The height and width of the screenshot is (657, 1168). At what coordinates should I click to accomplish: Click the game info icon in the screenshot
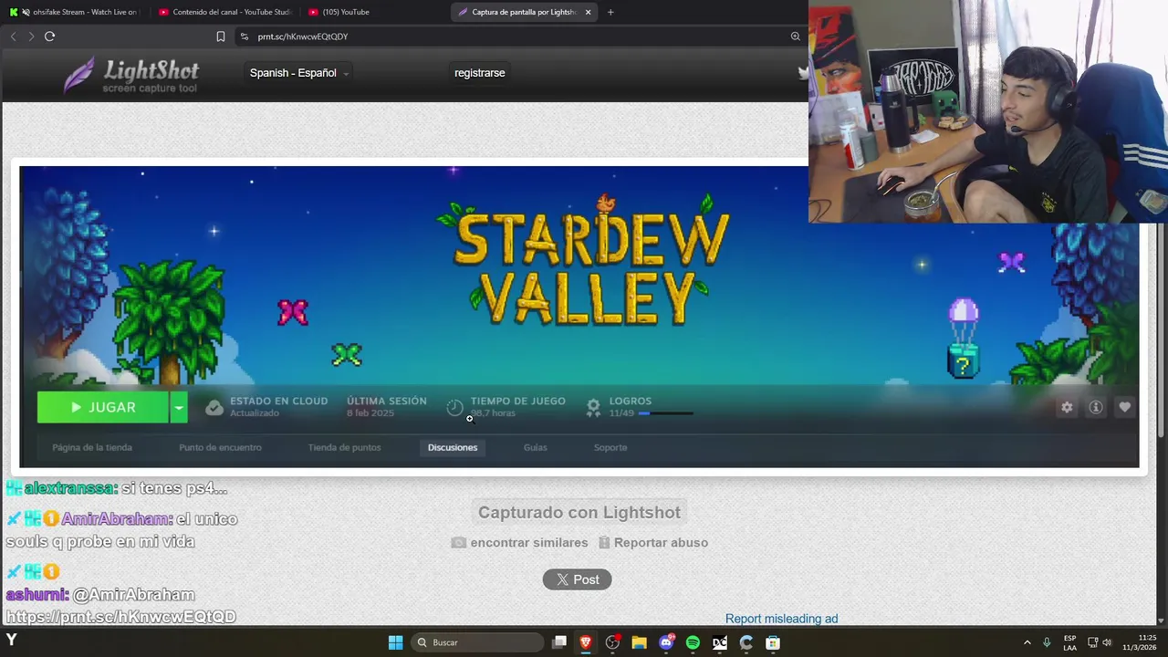click(x=1096, y=407)
